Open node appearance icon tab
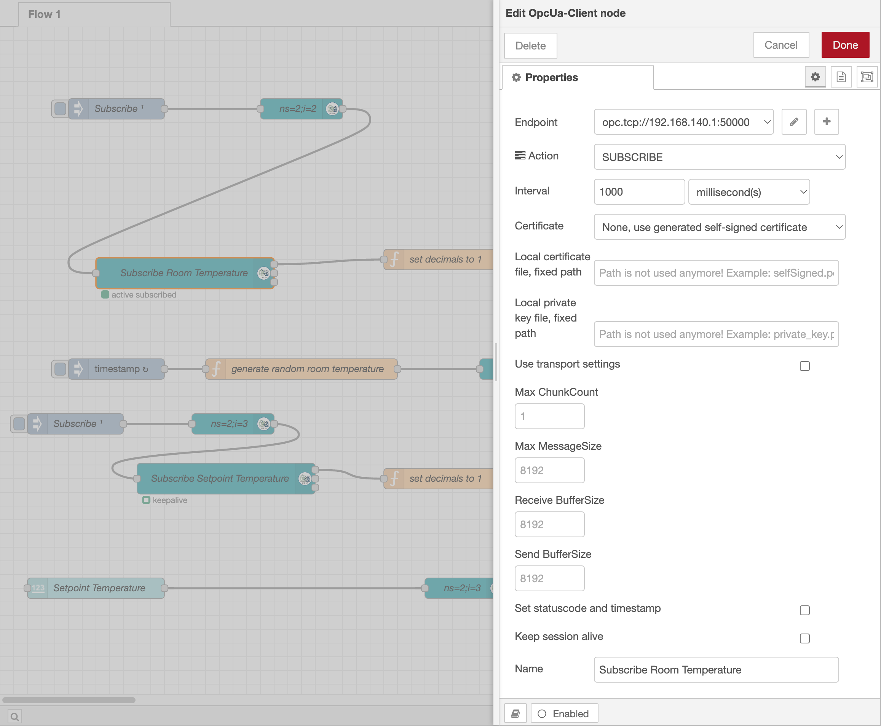Viewport: 881px width, 726px height. [867, 77]
